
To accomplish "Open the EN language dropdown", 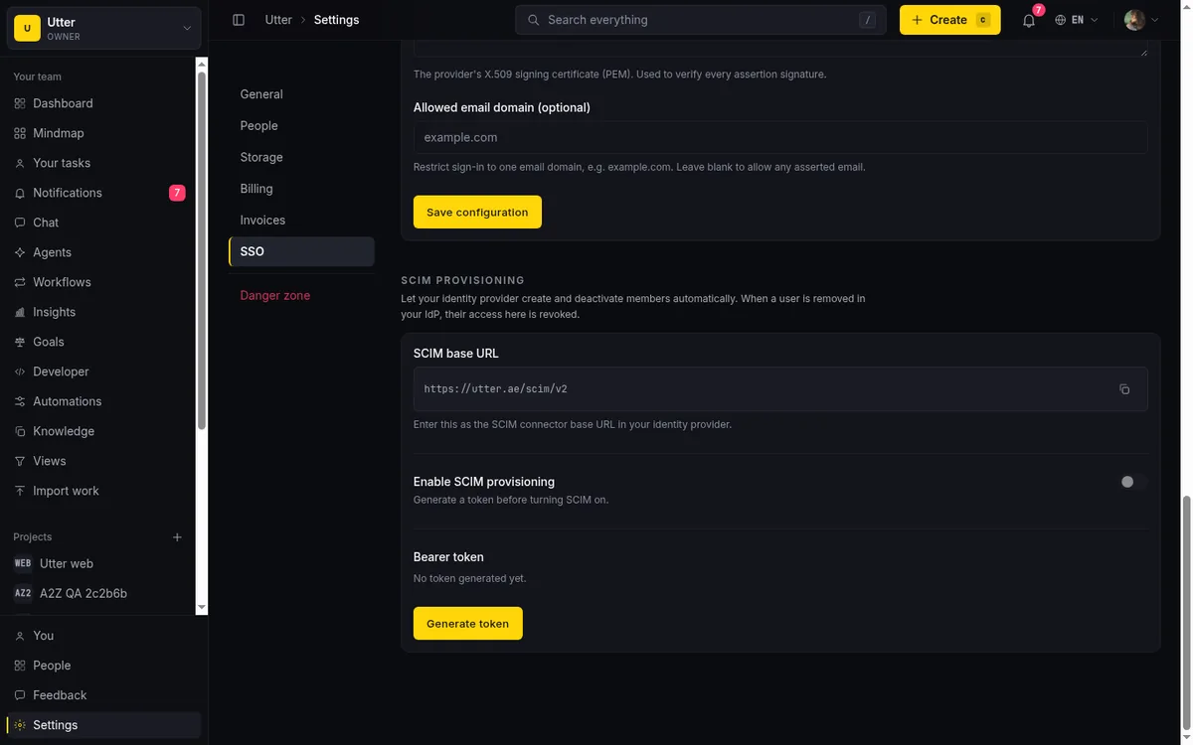I will pos(1077,20).
